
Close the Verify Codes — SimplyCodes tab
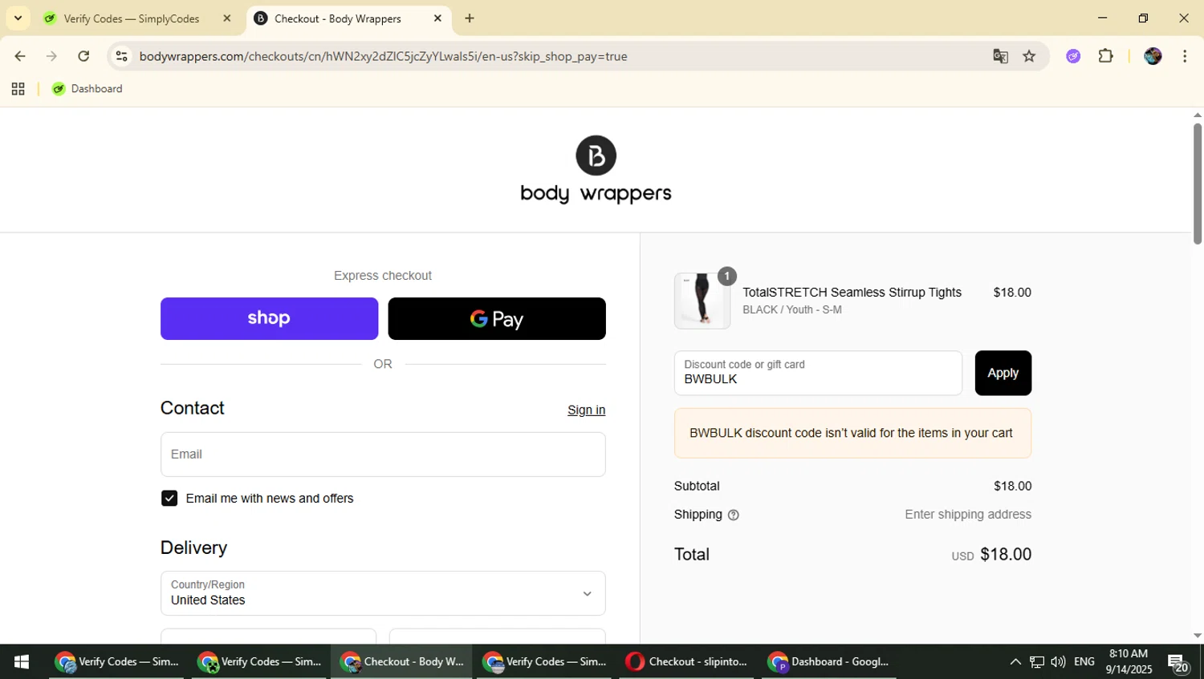coord(227,18)
